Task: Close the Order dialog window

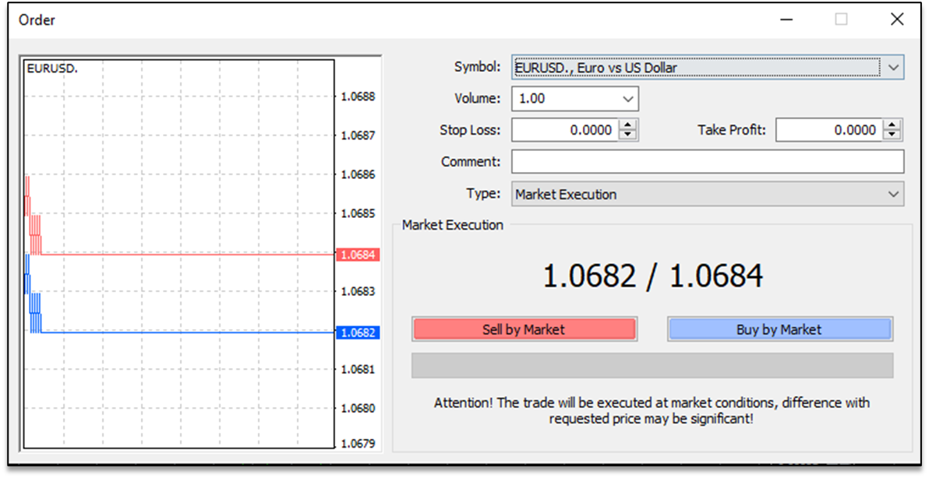Action: (x=896, y=19)
